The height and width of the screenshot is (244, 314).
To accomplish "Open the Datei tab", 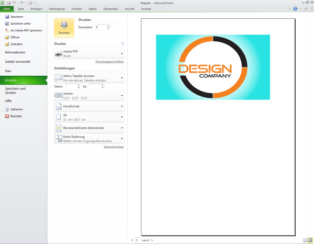I will (x=7, y=9).
